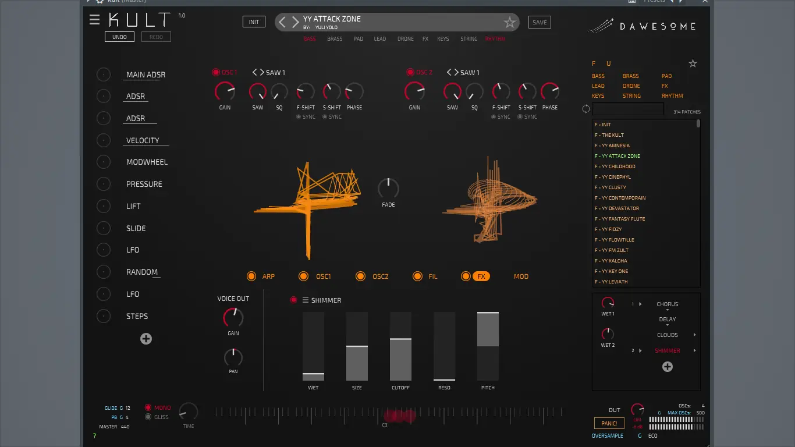Viewport: 795px width, 447px height.
Task: Toggle the ARP section on/off
Action: [251, 276]
